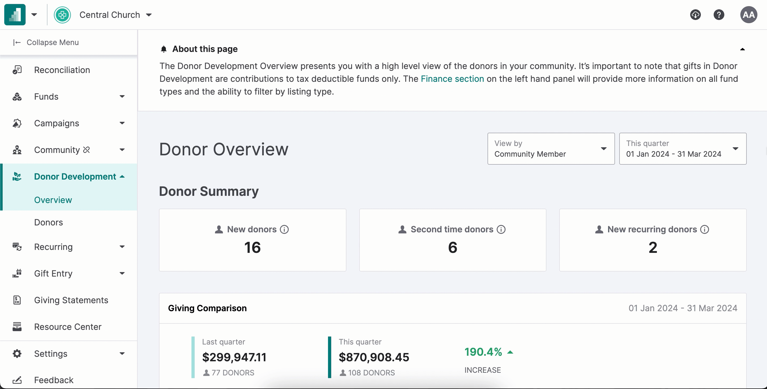Viewport: 767px width, 389px height.
Task: Click the New donors info icon
Action: pyautogui.click(x=284, y=229)
